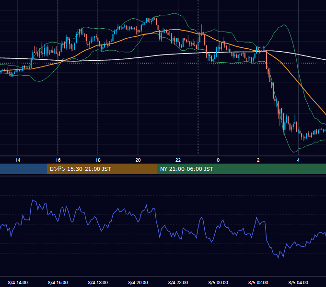
Task: Click the '8/4 16:00' time label
Action: point(58,282)
